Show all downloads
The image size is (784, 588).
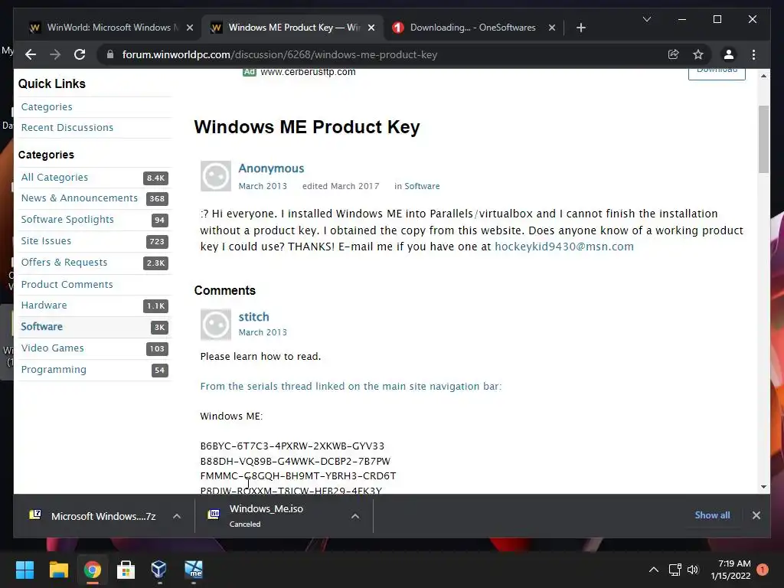(x=712, y=515)
